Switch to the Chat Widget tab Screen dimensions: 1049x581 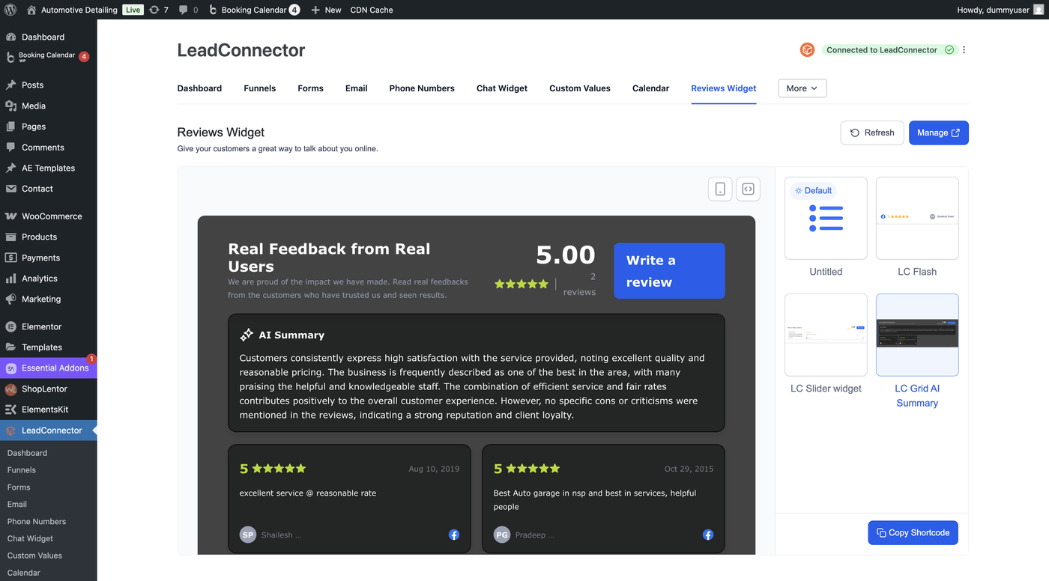(502, 88)
